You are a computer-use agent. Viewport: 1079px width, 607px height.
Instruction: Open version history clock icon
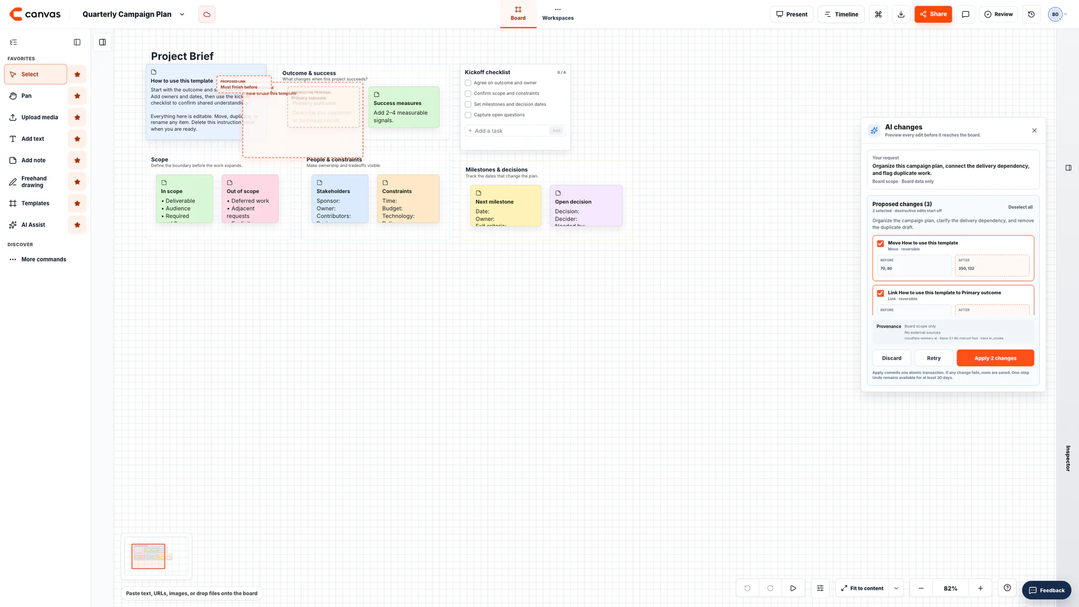(x=1031, y=14)
